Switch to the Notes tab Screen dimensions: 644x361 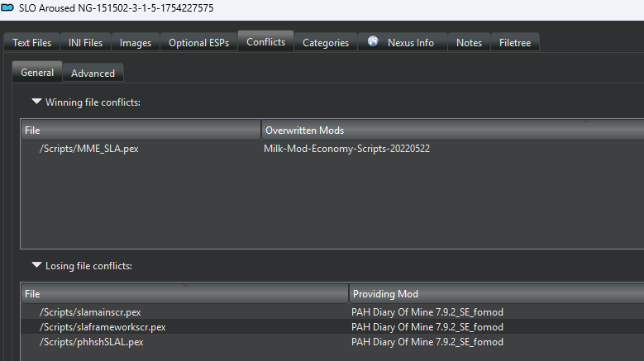click(x=469, y=43)
